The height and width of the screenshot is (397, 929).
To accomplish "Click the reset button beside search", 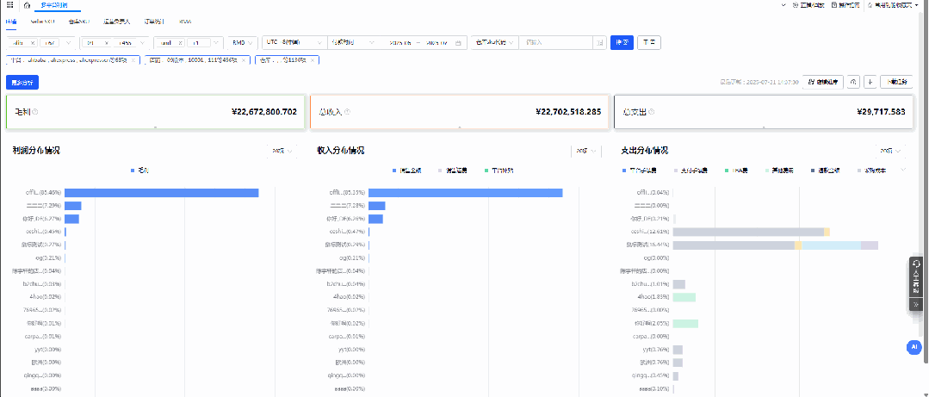I will (x=649, y=43).
